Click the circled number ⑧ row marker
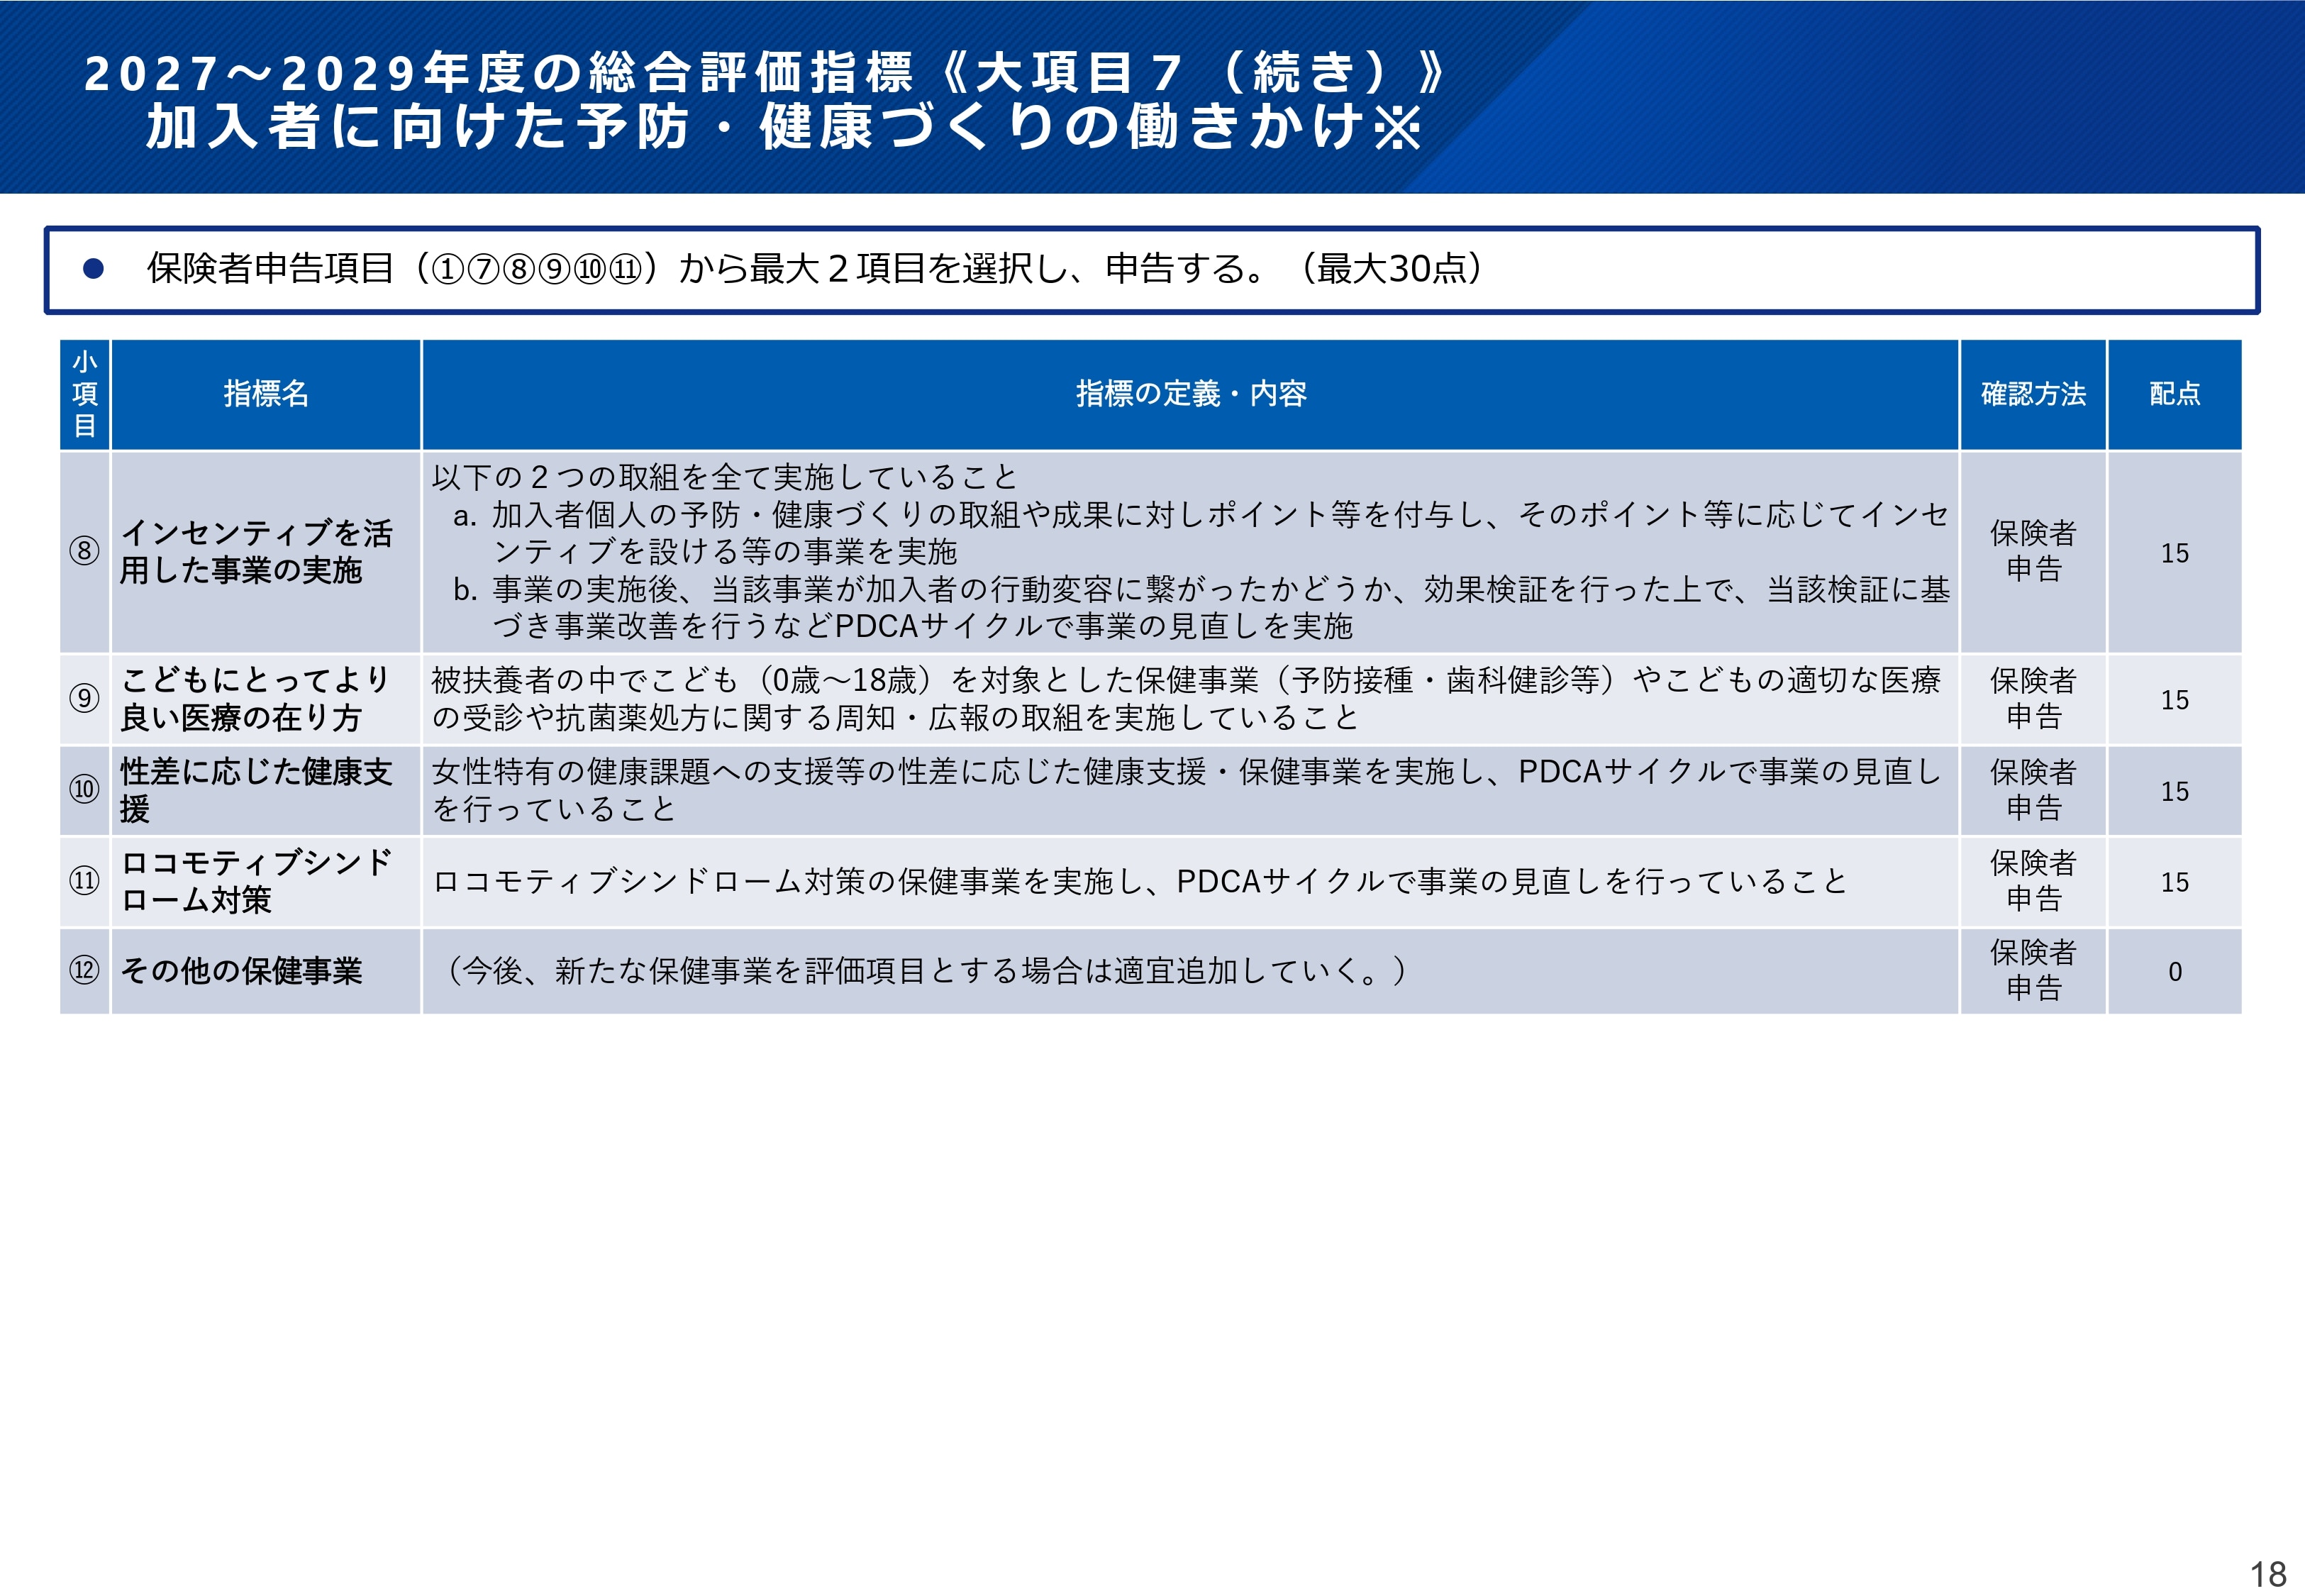2305x1596 pixels. pos(84,551)
